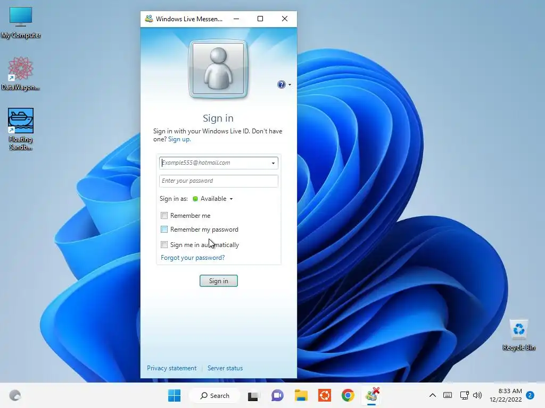Screen dimensions: 545x408
Task: Click the user display picture avatar
Action: pyautogui.click(x=218, y=69)
